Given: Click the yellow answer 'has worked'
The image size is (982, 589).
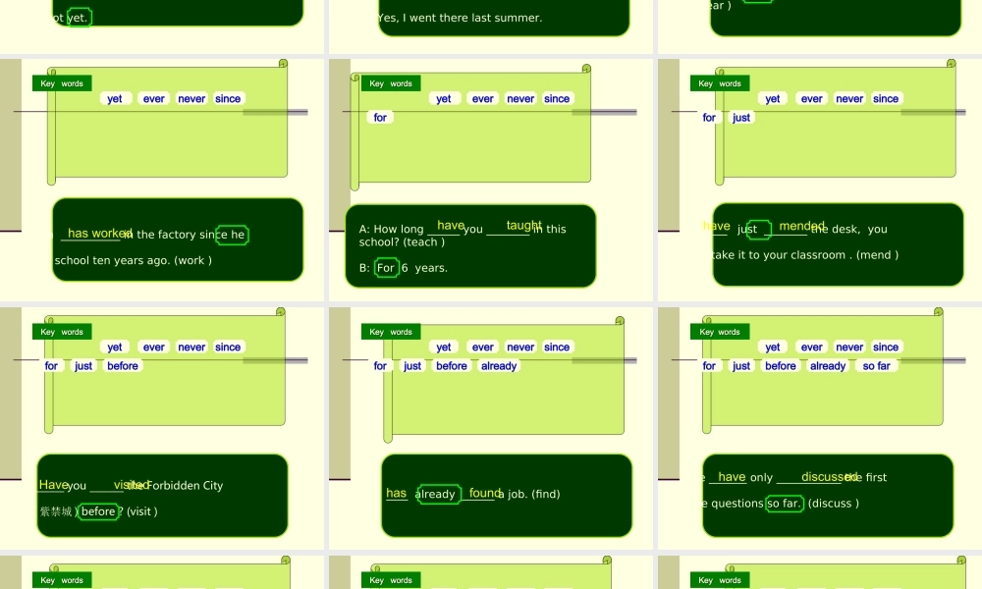Looking at the screenshot, I should [98, 233].
